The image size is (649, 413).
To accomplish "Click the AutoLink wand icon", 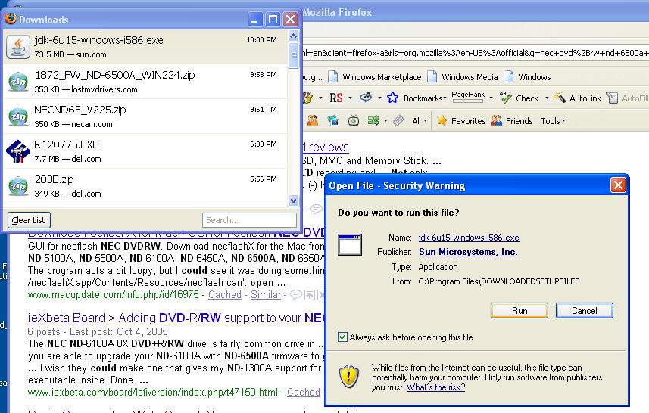I will pyautogui.click(x=559, y=98).
